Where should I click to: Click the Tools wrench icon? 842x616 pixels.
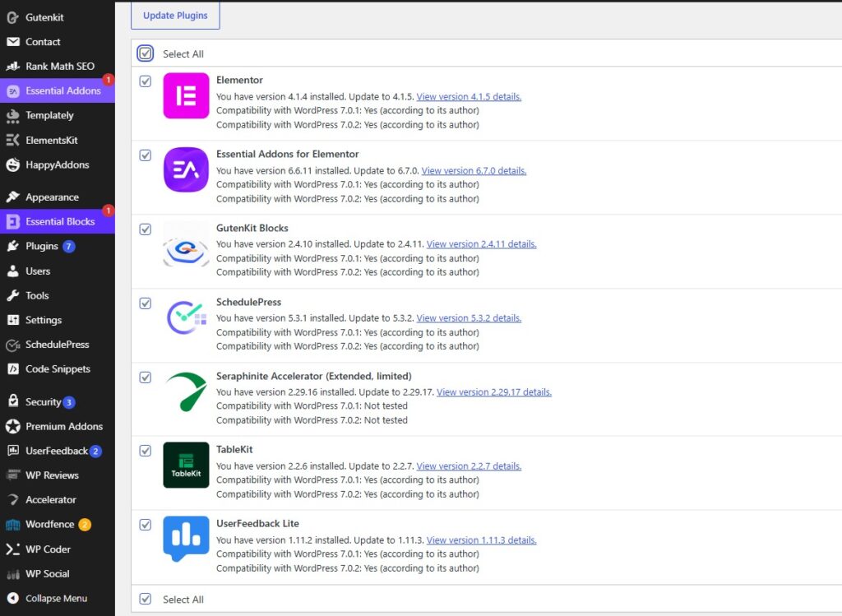tap(13, 295)
